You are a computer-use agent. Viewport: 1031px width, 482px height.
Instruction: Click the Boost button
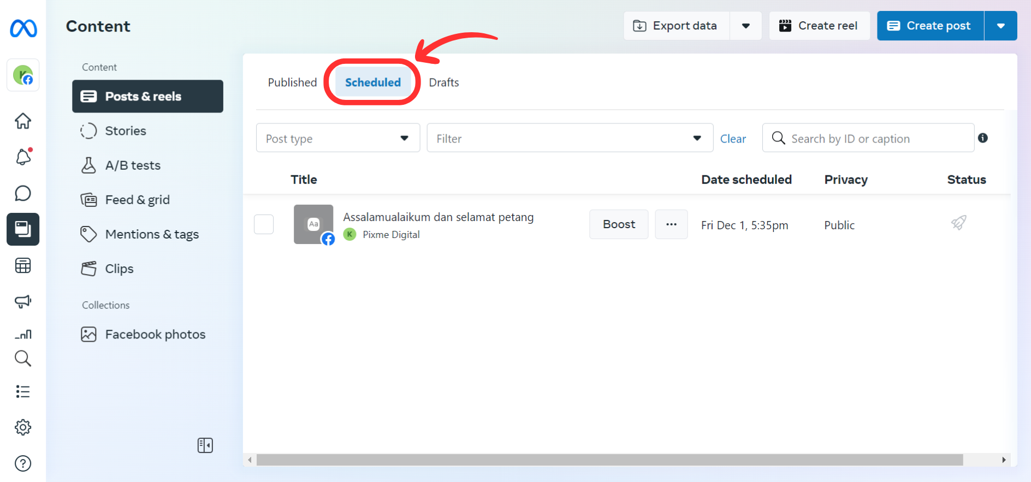point(619,224)
